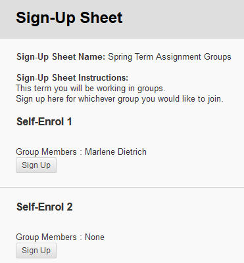This screenshot has height=263, width=244.
Task: Click the gray header bar beside the title
Action: pyautogui.click(x=183, y=19)
